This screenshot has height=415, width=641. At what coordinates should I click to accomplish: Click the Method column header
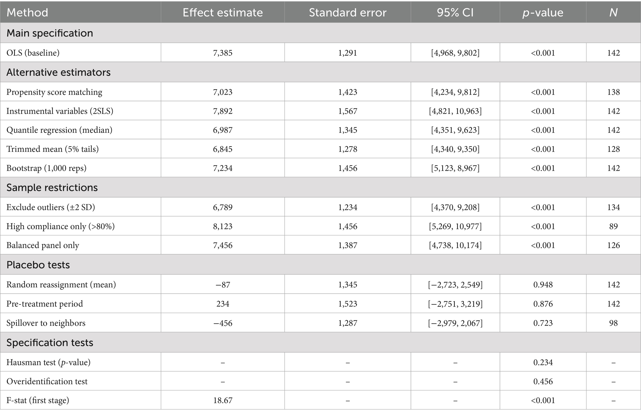(27, 13)
